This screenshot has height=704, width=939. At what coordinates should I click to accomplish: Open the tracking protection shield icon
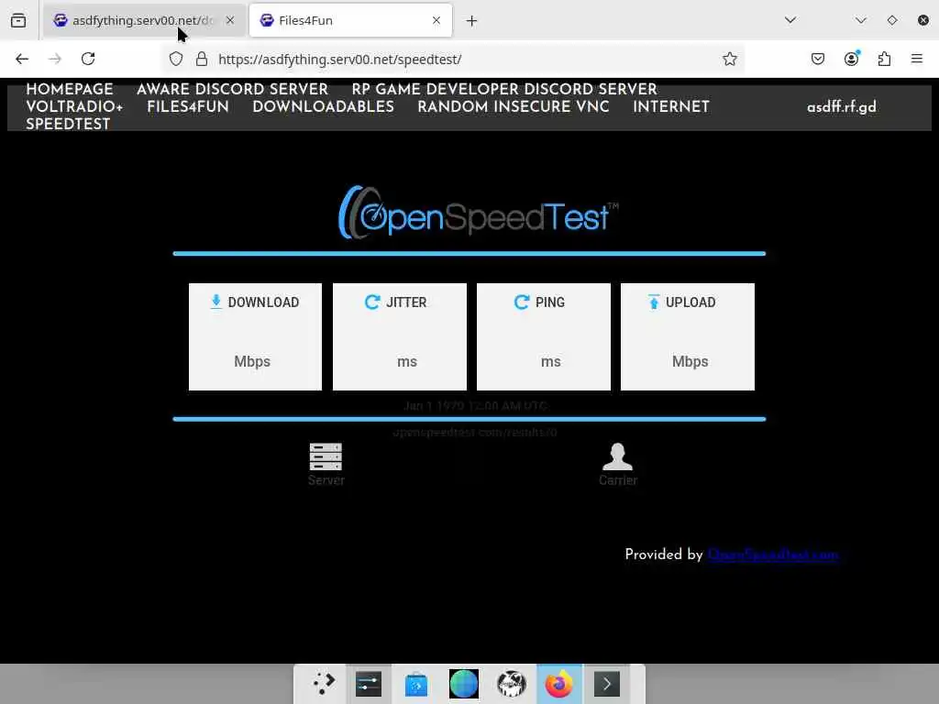(175, 59)
